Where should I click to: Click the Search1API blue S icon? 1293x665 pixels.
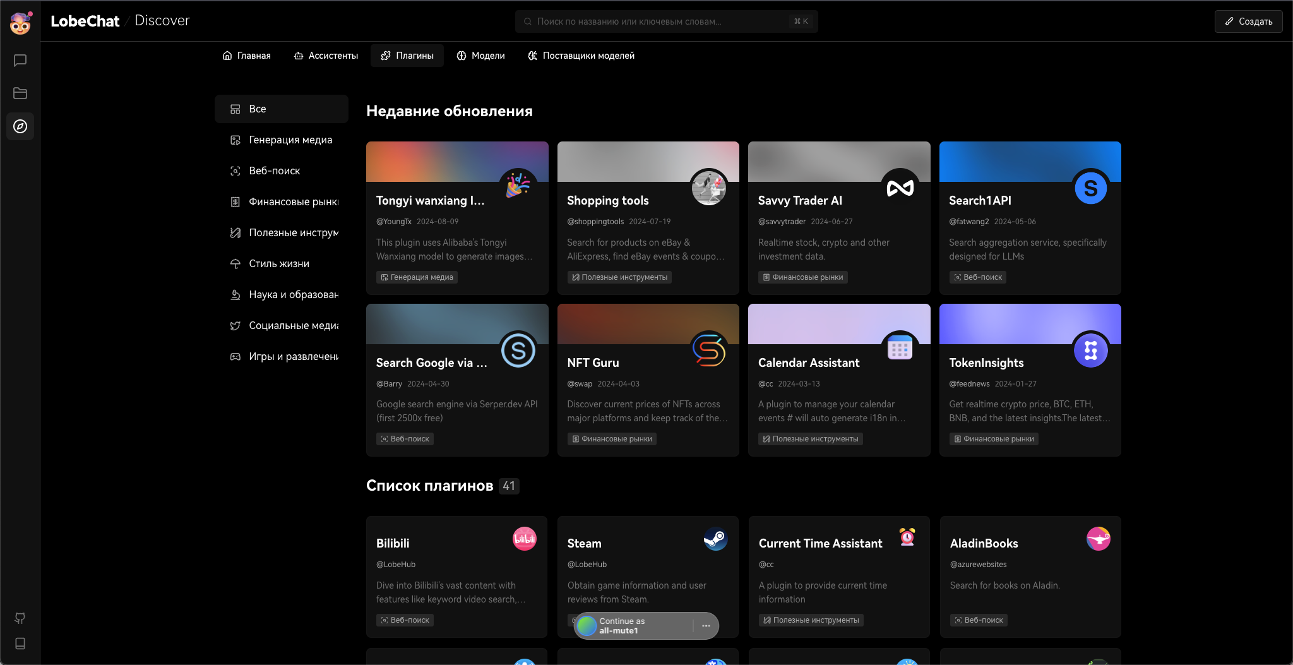click(1091, 188)
